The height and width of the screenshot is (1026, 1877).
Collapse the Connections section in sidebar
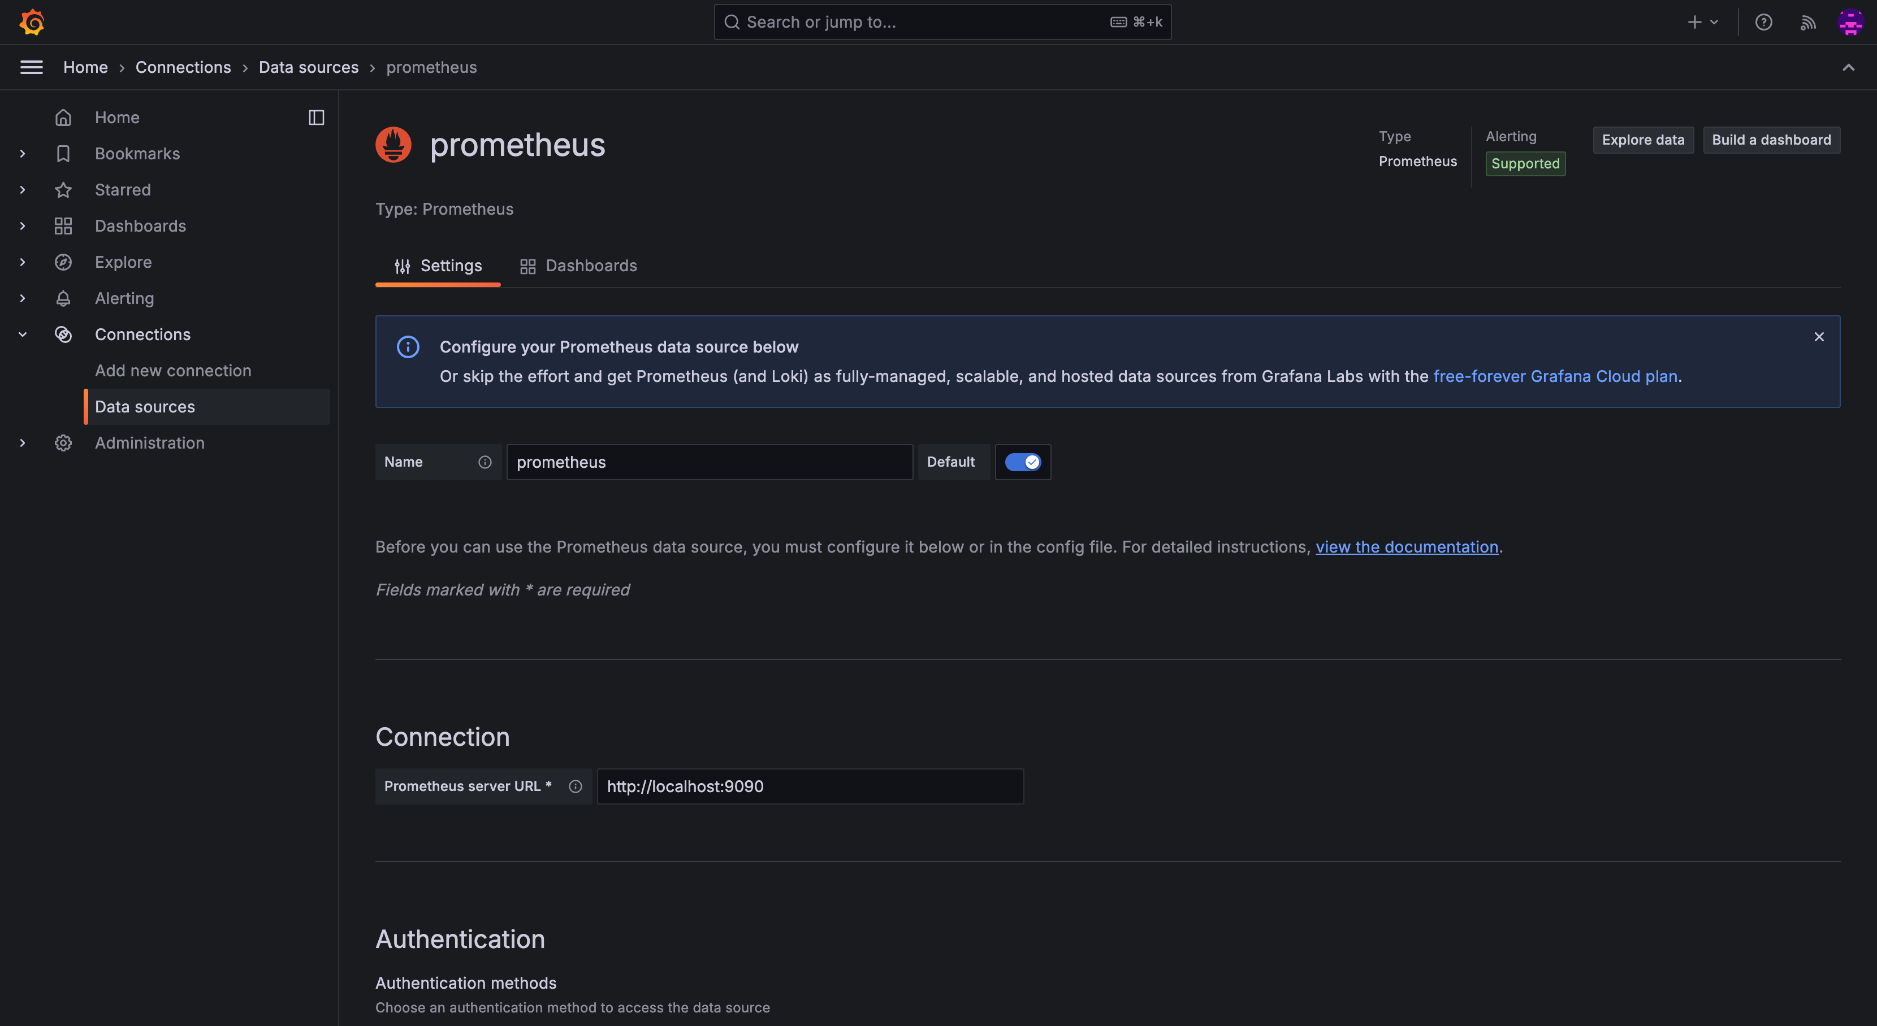[x=23, y=334]
